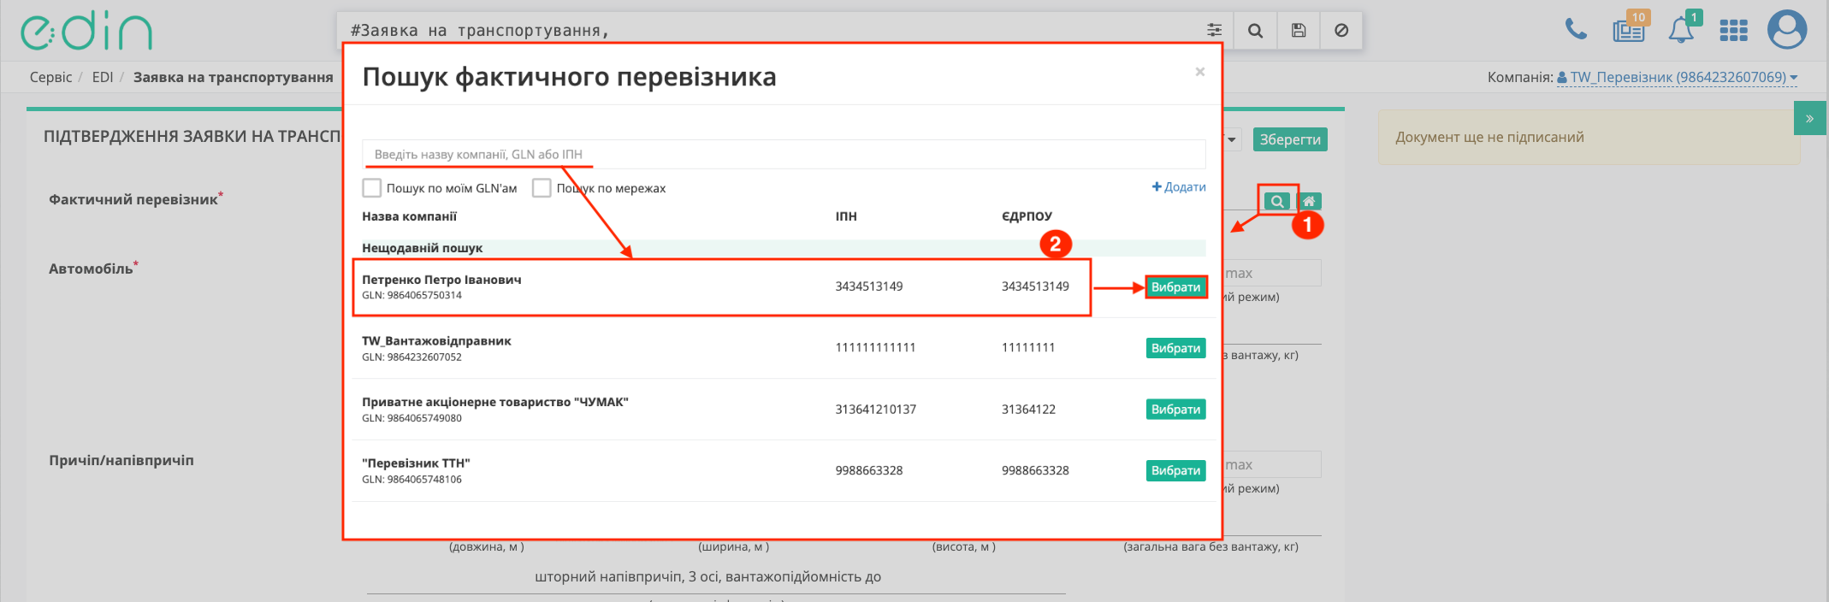Open search filter settings sliders icon
Viewport: 1829px width, 602px height.
point(1214,31)
